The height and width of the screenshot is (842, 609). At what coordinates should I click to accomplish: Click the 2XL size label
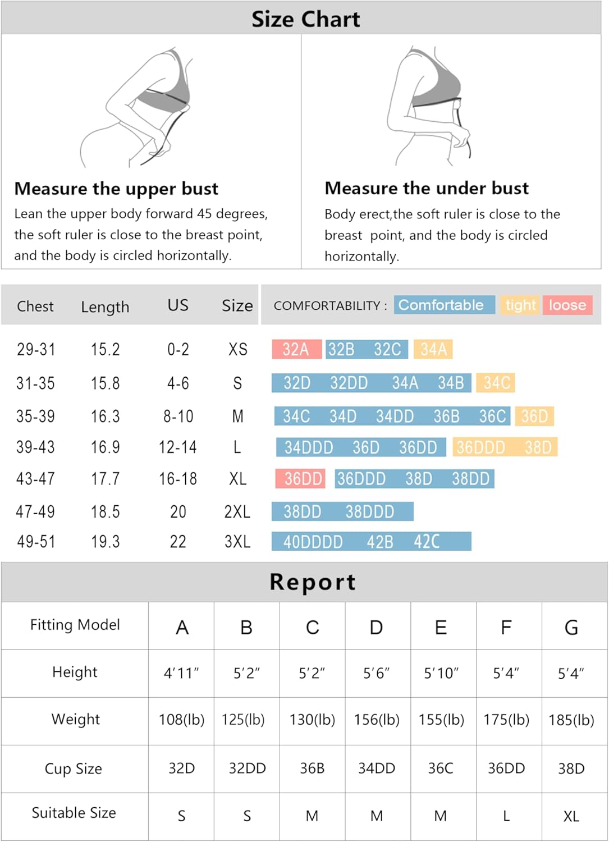pos(237,511)
